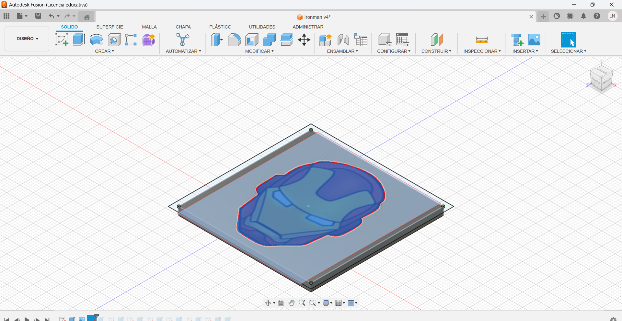Switch to the CHAPA tab
622x321 pixels.
point(183,27)
